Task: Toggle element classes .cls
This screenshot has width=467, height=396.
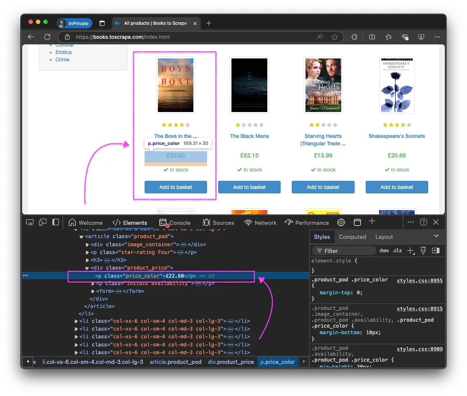Action: pyautogui.click(x=397, y=251)
